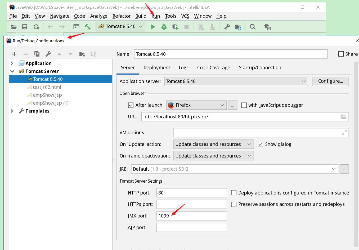
Task: Select the Tomcat 8.5.40 tree item
Action: tap(61, 79)
